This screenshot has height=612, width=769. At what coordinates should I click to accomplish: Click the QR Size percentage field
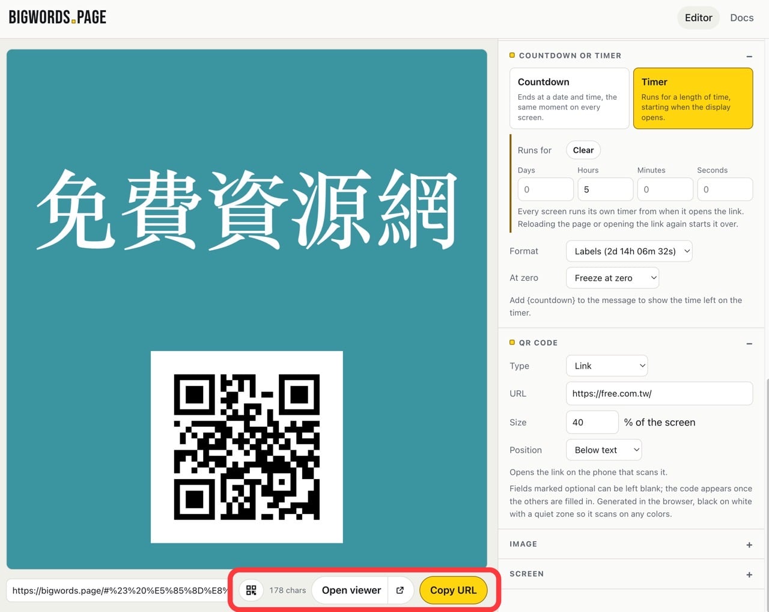pos(592,422)
